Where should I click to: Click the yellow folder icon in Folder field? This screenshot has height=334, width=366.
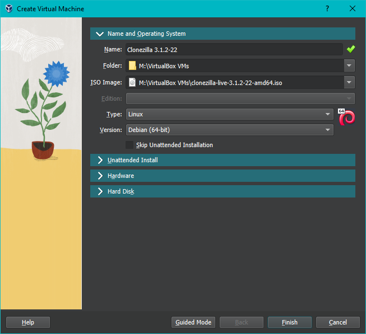[132, 66]
